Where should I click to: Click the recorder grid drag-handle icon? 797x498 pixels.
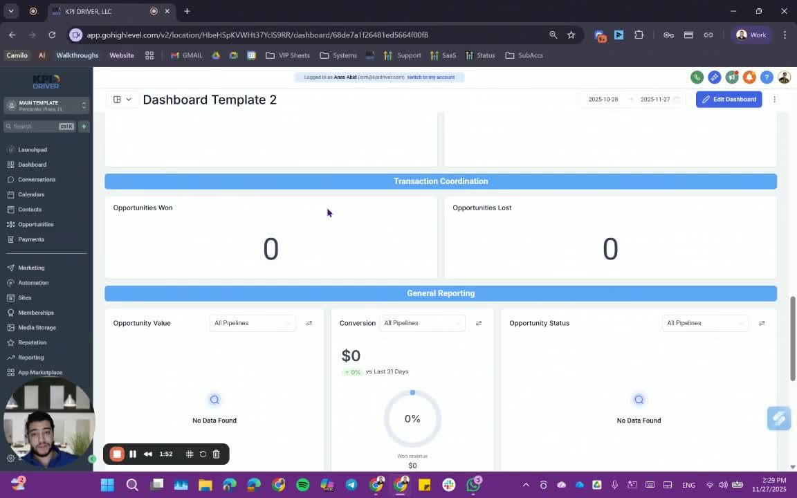tap(189, 454)
